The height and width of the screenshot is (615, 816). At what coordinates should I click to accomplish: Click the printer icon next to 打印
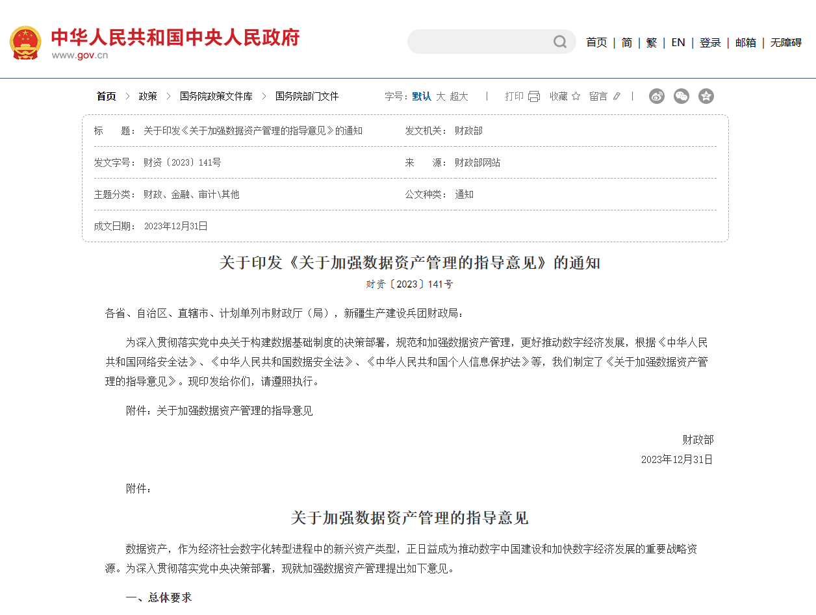click(x=533, y=95)
